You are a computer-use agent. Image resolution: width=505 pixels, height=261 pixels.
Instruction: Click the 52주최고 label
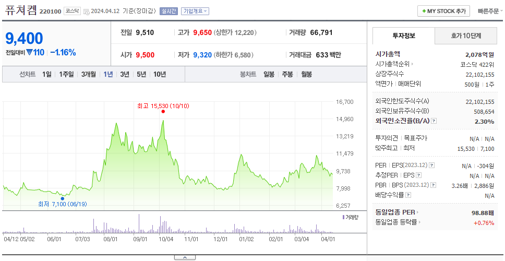coord(387,148)
